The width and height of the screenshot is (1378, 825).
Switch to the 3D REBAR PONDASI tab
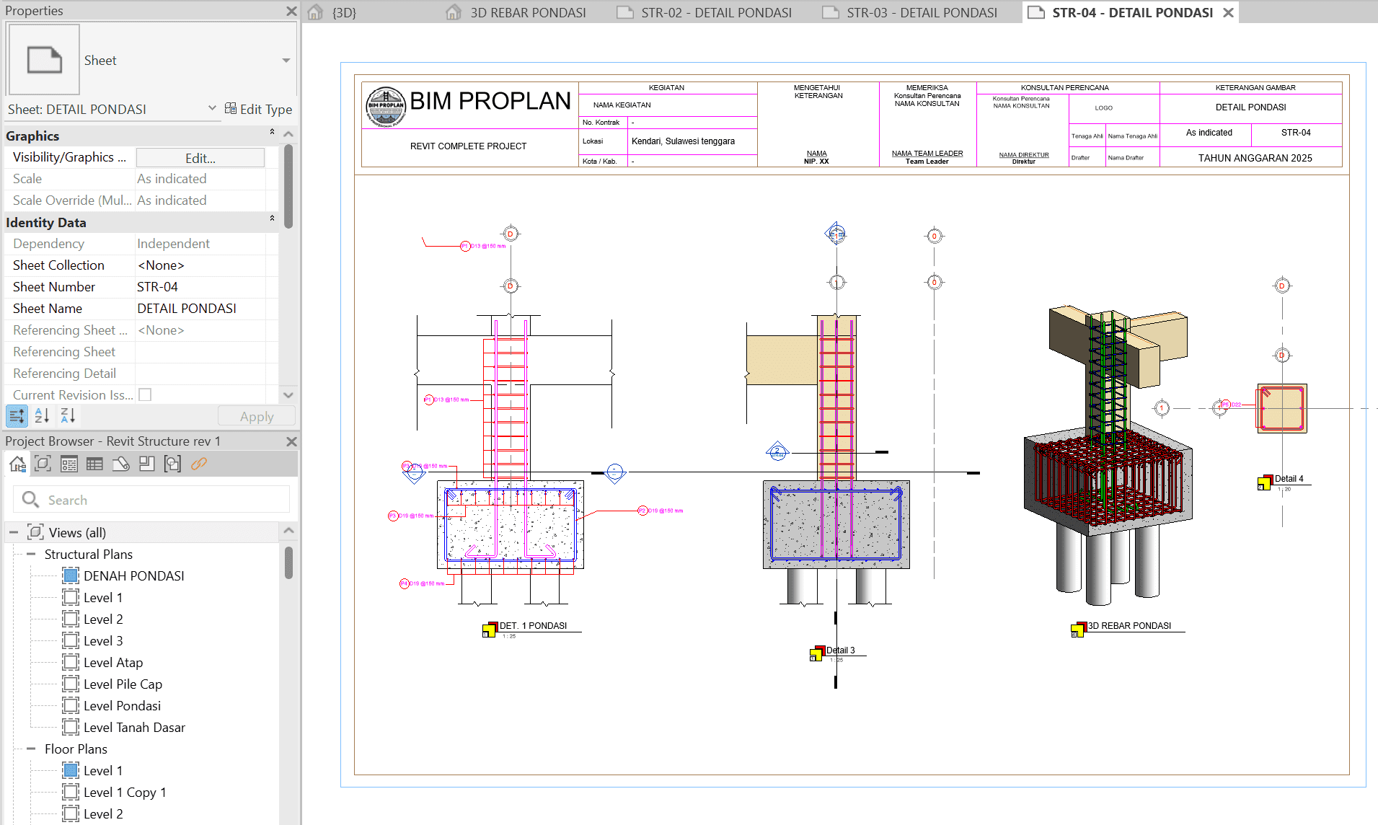pyautogui.click(x=527, y=12)
